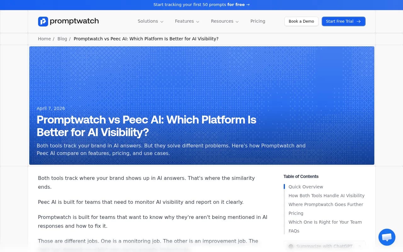Jump to Pricing in Table of Contents
This screenshot has height=252, width=403.
tap(296, 213)
